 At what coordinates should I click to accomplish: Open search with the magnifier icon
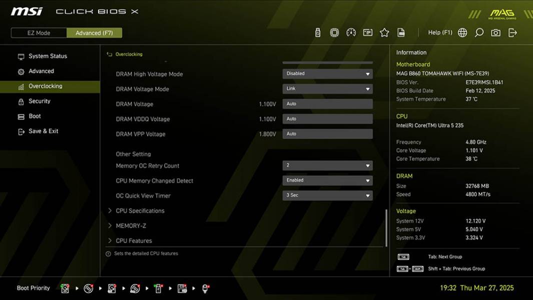point(479,32)
